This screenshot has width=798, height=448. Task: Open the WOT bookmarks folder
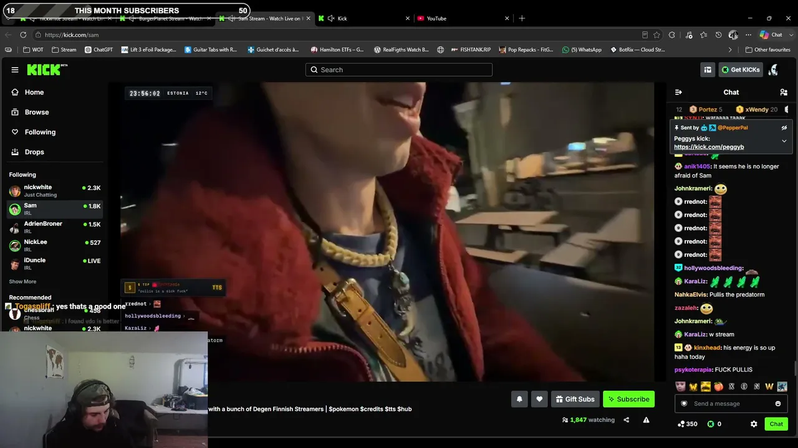(x=33, y=50)
